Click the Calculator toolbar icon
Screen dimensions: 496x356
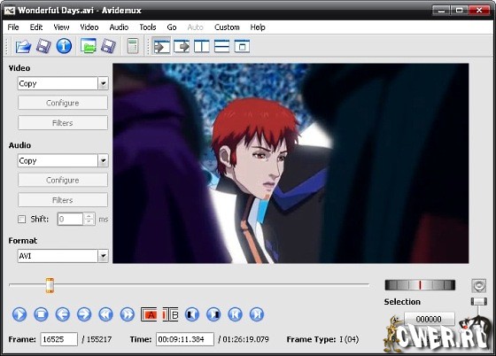coord(133,46)
